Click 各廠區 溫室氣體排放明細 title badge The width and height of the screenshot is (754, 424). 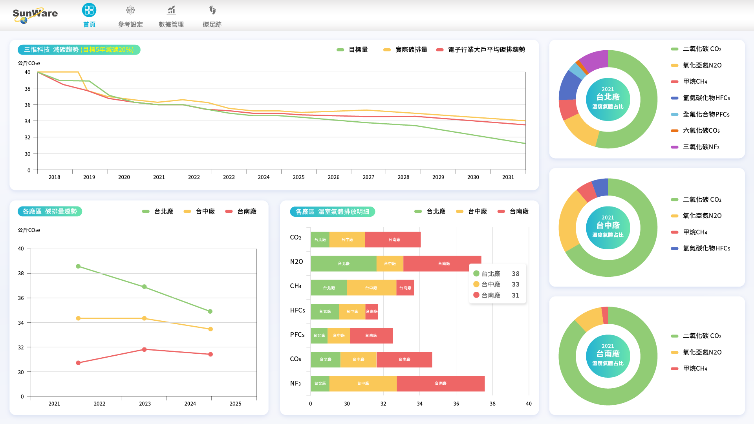[x=332, y=212]
